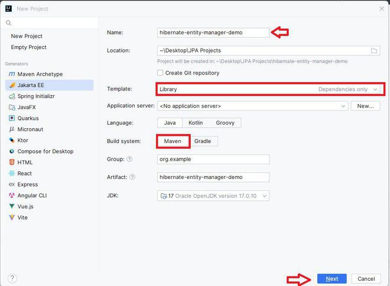
Task: Click the Cancel button
Action: [366, 279]
